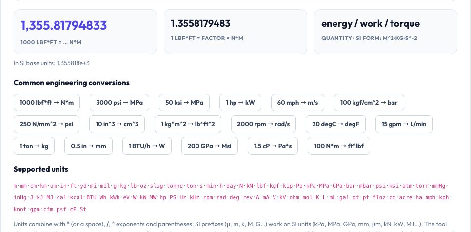
Task: Click the 'cfm' unit in supported list
Action: click(47, 209)
